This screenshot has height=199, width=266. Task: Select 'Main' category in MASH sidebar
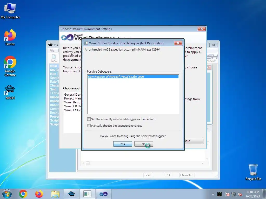pyautogui.click(x=54, y=66)
